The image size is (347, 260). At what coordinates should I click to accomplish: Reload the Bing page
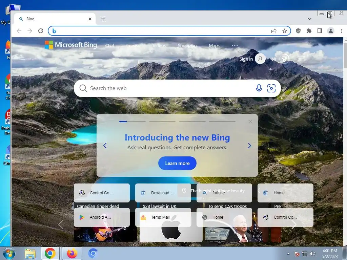(x=41, y=31)
